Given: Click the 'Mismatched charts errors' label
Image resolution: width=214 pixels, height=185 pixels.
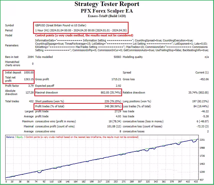Looking at the screenshot, I should [x=13, y=63].
